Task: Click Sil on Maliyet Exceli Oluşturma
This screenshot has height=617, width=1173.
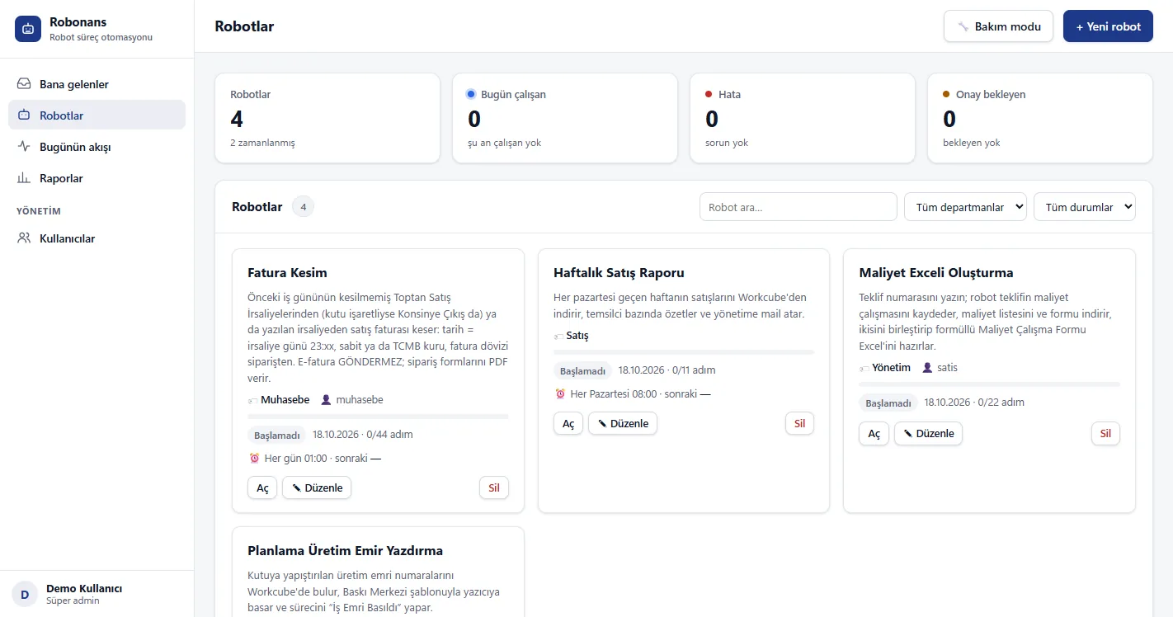Action: 1105,433
